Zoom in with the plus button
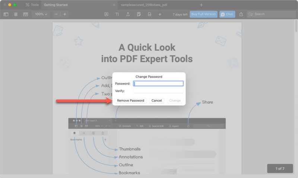The image size is (298, 178). (64, 14)
